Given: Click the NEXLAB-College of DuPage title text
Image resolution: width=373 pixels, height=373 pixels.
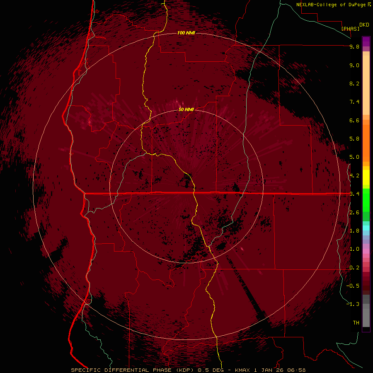Looking at the screenshot, I should click(331, 5).
